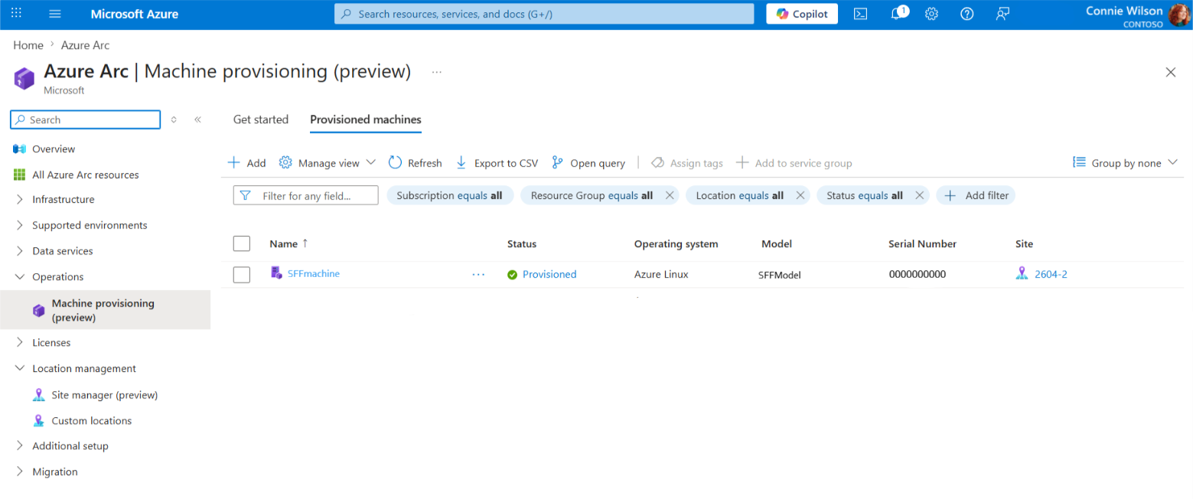Click serial number 0000000000
Viewport: 1193px width, 499px height.
coord(918,274)
